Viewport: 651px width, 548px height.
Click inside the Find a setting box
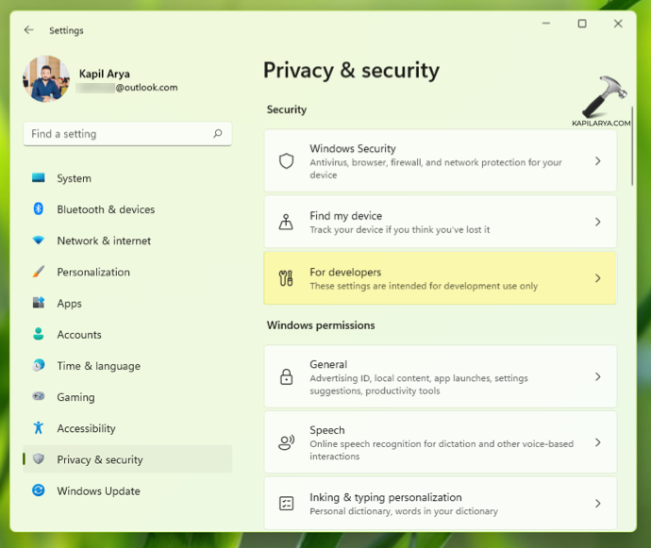pos(118,134)
